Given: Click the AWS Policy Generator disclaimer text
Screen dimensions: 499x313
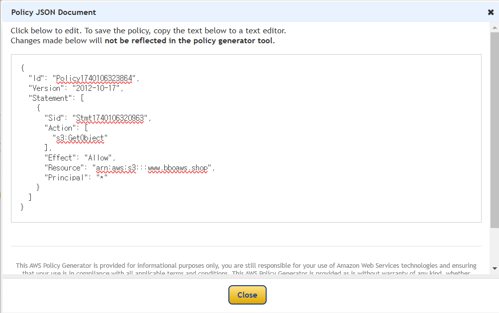Looking at the screenshot, I should [x=246, y=269].
